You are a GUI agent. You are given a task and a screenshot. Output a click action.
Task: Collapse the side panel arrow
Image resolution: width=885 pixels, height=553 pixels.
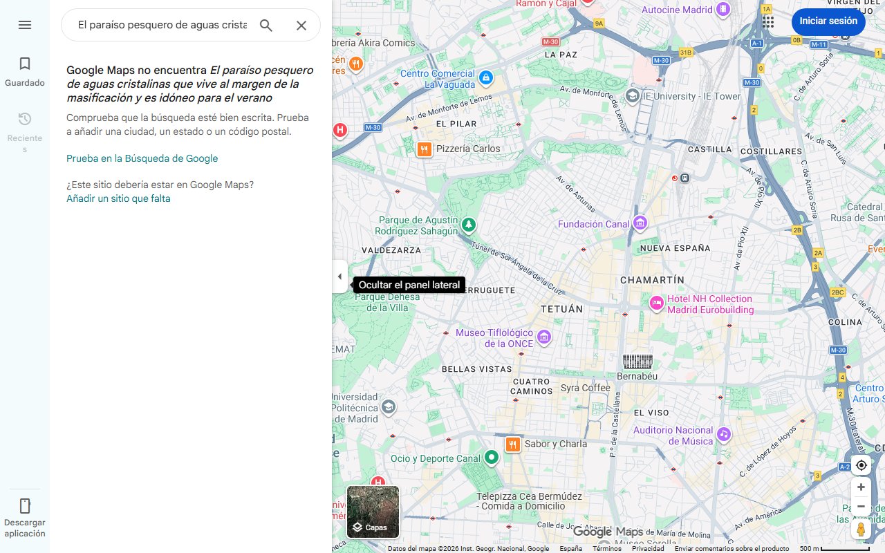(x=339, y=276)
